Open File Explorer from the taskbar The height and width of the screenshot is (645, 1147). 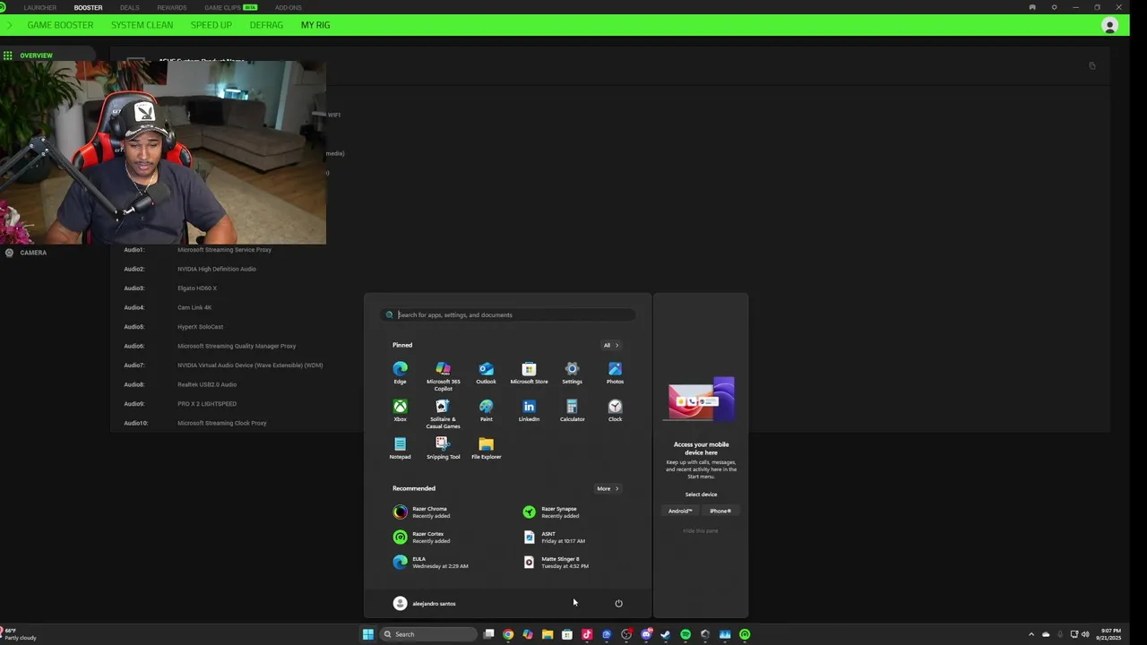coord(548,634)
